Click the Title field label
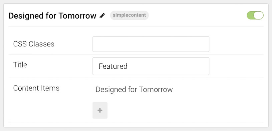The height and width of the screenshot is (131, 272). pos(20,65)
